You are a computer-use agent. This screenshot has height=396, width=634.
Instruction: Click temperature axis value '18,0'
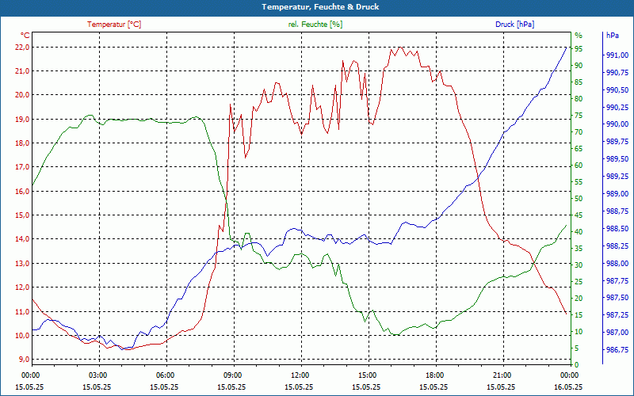click(x=22, y=143)
